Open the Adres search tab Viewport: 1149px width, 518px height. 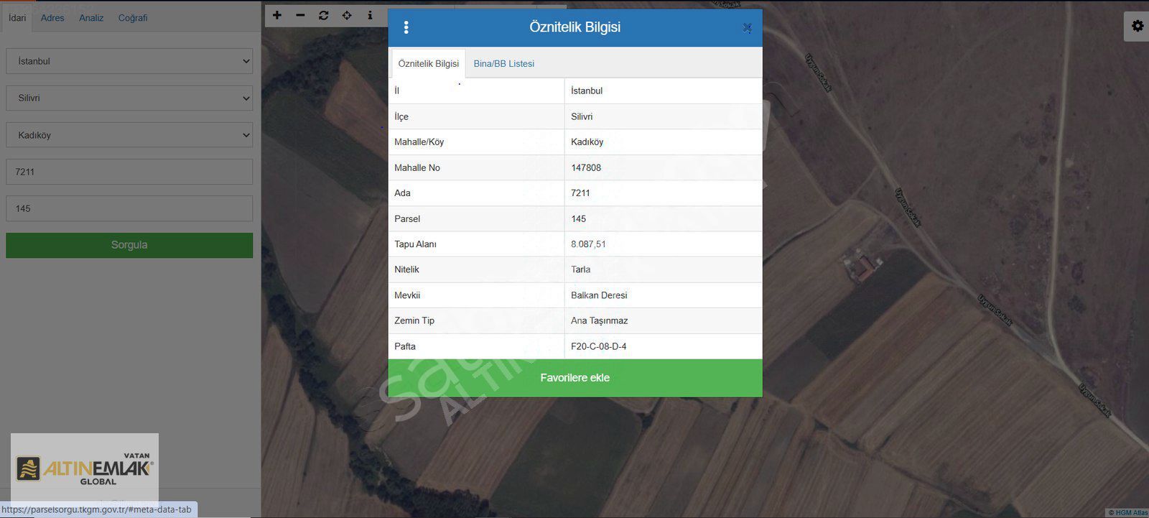click(52, 18)
